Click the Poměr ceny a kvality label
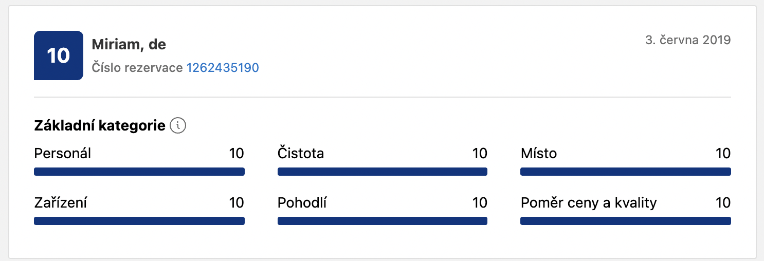Screen dimensions: 764x261 [589, 203]
